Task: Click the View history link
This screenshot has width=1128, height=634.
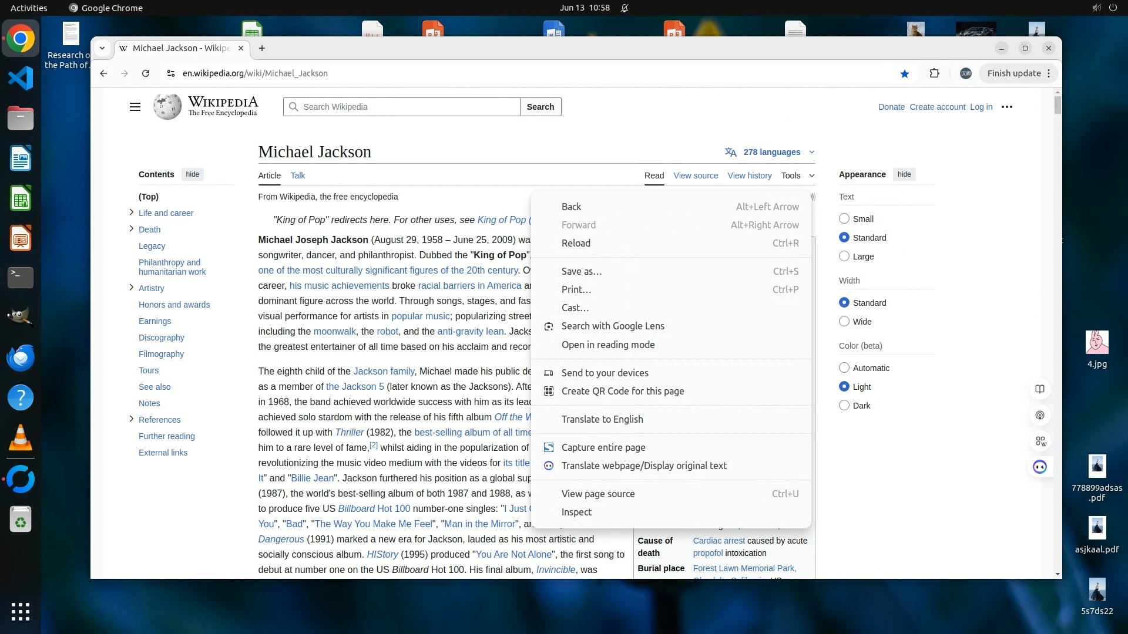Action: 749,176
